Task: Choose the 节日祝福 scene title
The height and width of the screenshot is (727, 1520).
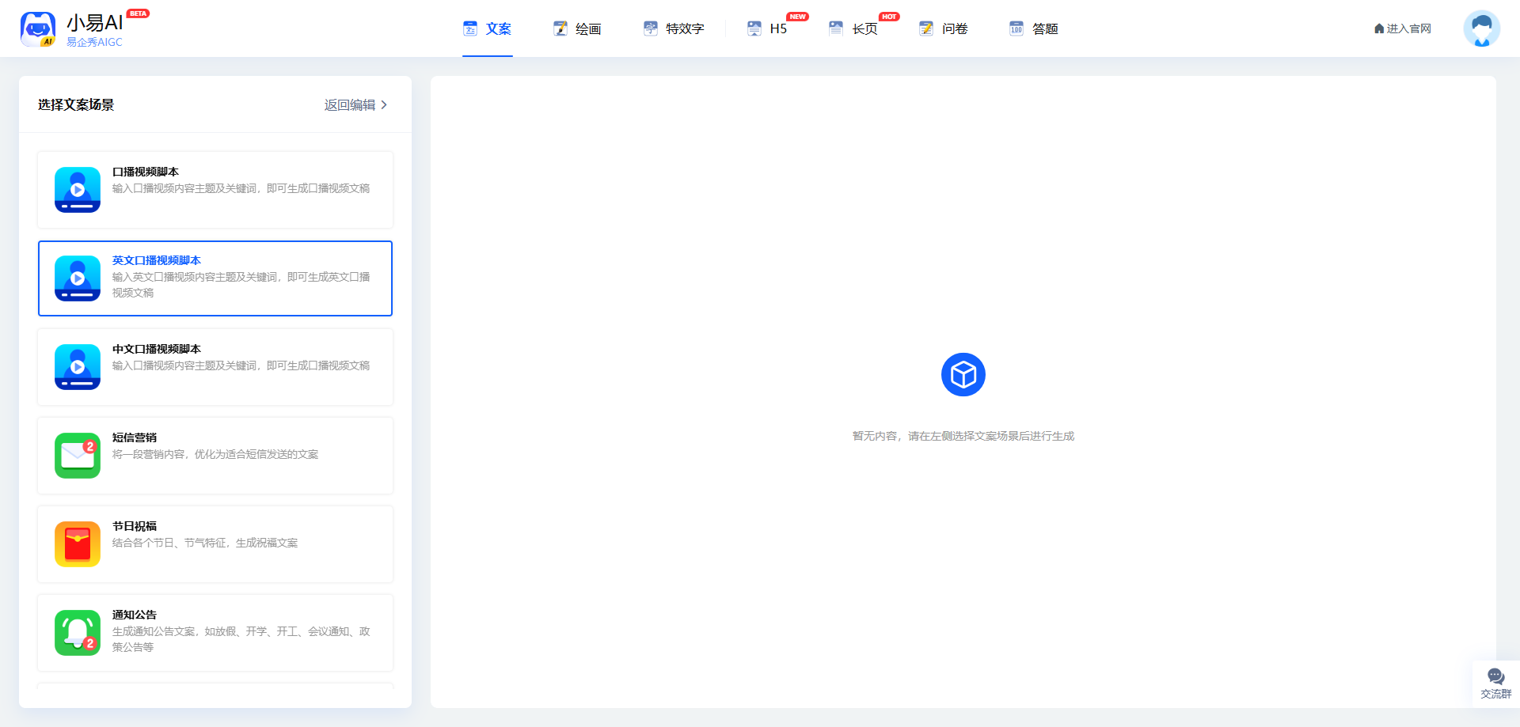Action: tap(135, 526)
